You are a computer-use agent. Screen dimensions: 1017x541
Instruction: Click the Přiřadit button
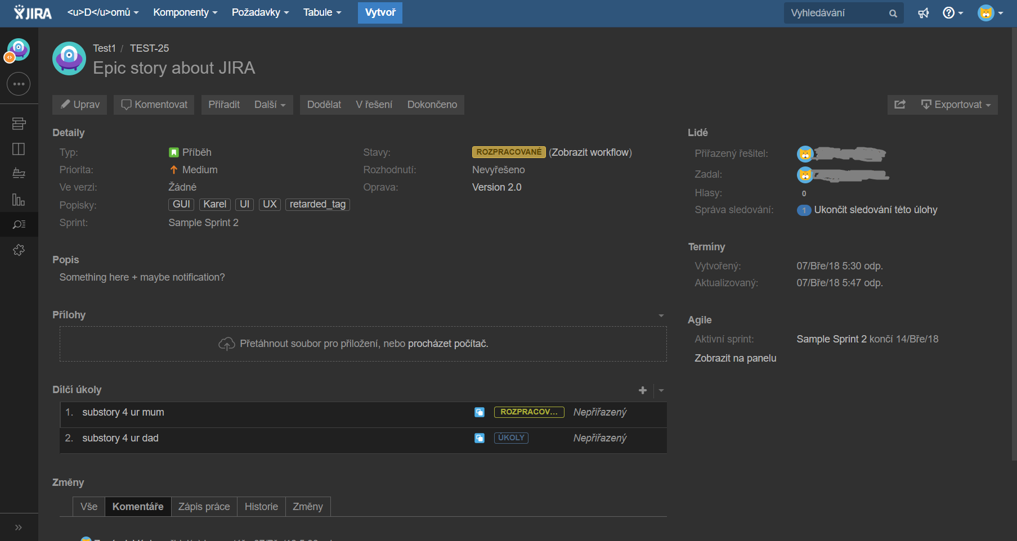click(x=224, y=105)
